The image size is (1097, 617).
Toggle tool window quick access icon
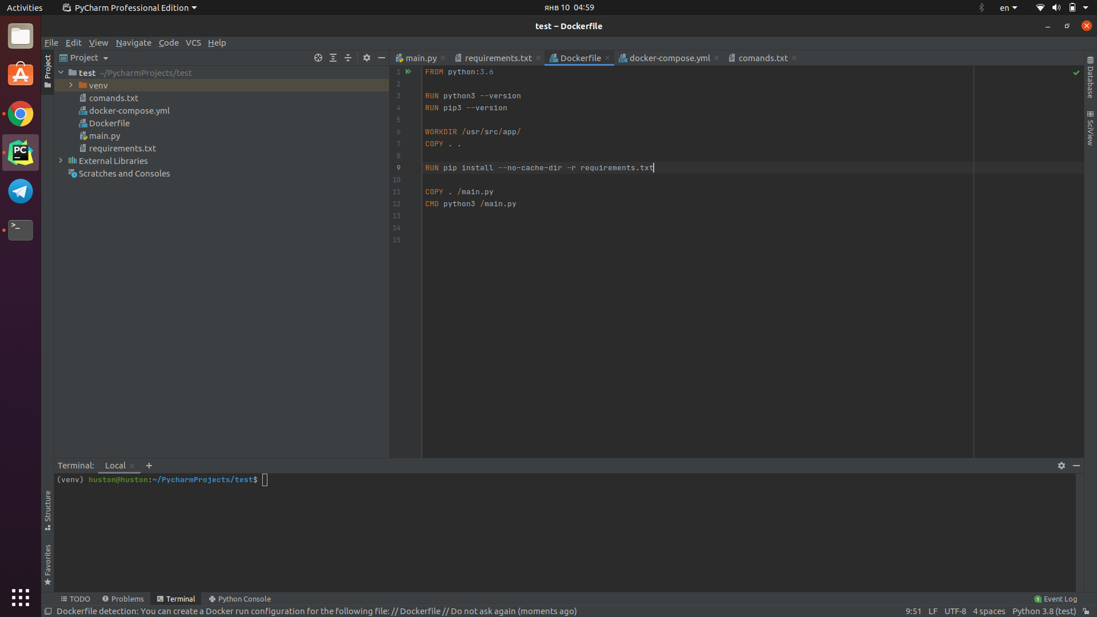click(48, 611)
